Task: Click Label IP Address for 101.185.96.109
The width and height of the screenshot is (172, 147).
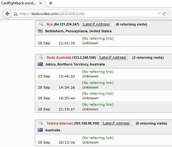Action: click(116, 123)
